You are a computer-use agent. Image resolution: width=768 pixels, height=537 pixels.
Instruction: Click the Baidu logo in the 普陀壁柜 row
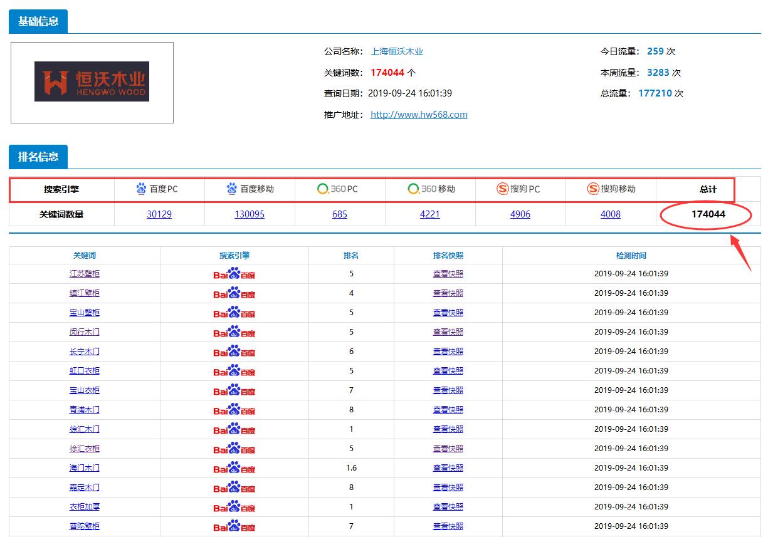tap(234, 526)
